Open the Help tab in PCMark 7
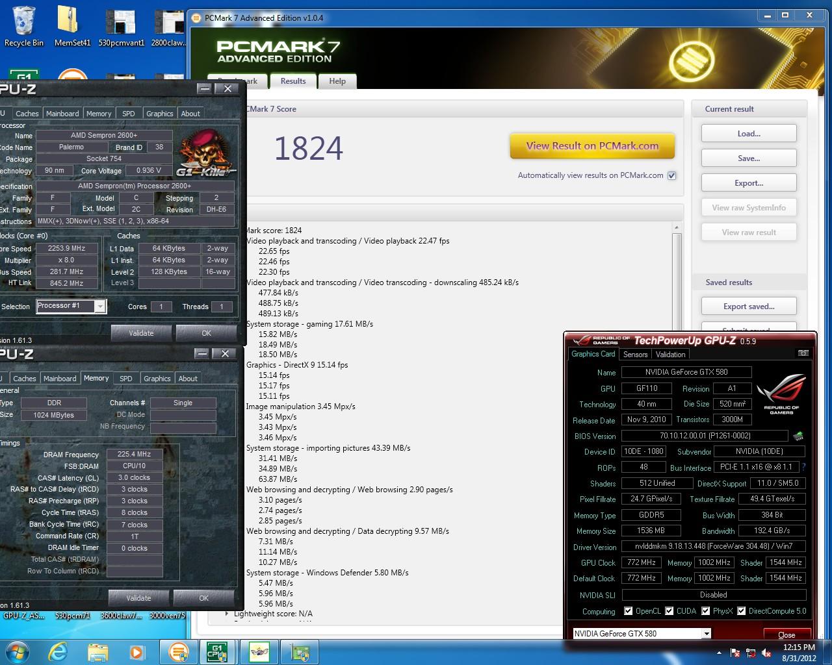The image size is (832, 665). [x=337, y=81]
